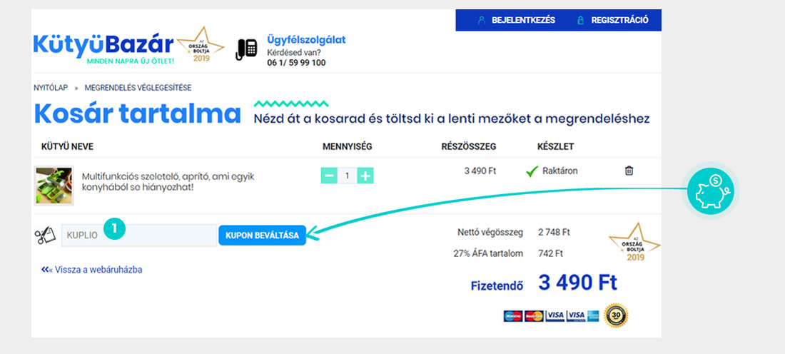Image resolution: width=785 pixels, height=354 pixels.
Task: Go to the Nyitólap breadcrumb
Action: point(51,88)
